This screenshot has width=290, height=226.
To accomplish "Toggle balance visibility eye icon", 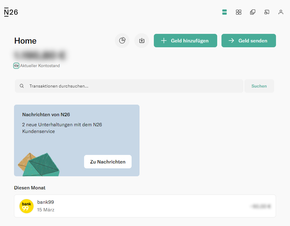I will (x=16, y=66).
